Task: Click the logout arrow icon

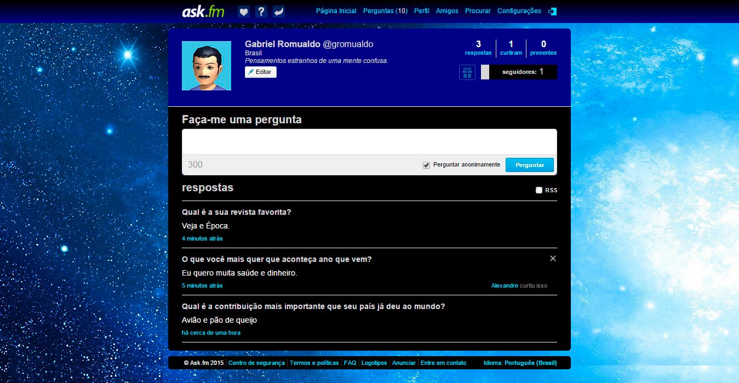Action: [x=552, y=10]
